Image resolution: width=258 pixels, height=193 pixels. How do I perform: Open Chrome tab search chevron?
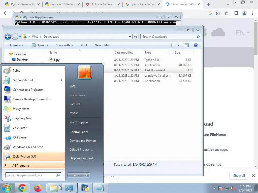pyautogui.click(x=228, y=5)
